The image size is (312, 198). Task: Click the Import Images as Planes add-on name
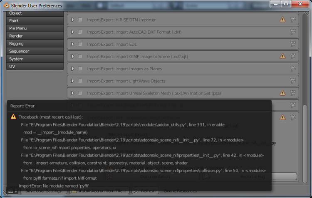coord(124,69)
